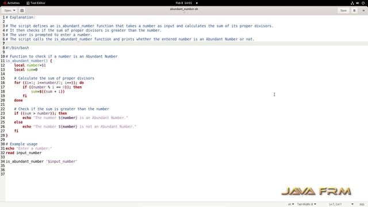
Task: Click echo 'is not an Abundant Number.' line
Action: (79, 126)
